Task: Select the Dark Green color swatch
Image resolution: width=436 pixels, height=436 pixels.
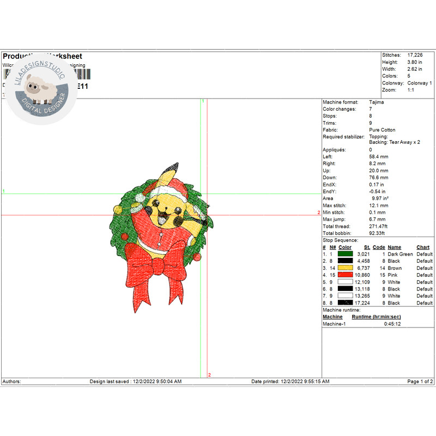Action: tap(345, 254)
